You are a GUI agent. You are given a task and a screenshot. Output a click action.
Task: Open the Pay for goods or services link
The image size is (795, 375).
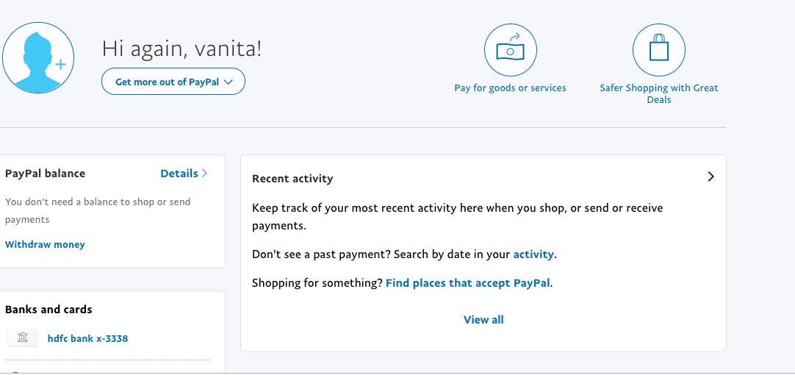[x=510, y=88]
